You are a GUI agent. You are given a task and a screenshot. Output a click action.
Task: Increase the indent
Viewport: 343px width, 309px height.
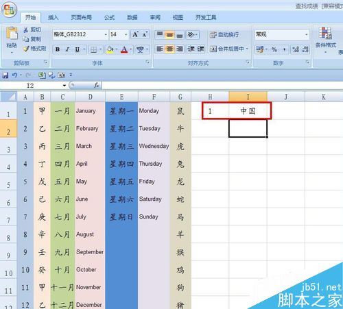(x=200, y=49)
